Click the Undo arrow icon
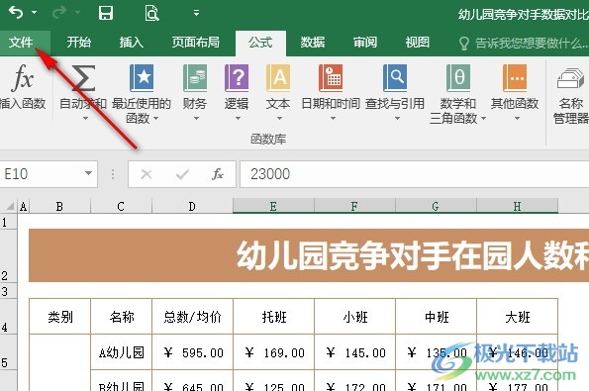Viewport: 589px width, 391px height. (16, 13)
